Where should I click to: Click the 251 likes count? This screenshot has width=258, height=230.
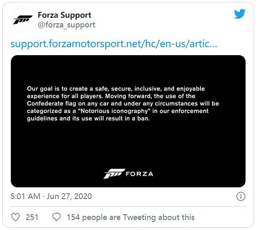32,217
